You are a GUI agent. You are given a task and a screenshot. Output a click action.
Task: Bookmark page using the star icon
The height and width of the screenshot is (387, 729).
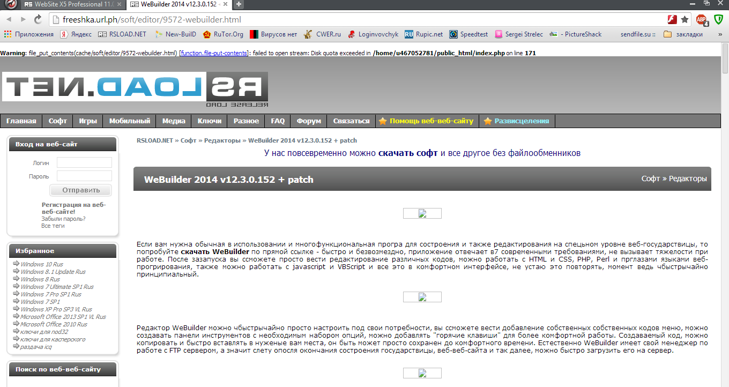pos(685,20)
